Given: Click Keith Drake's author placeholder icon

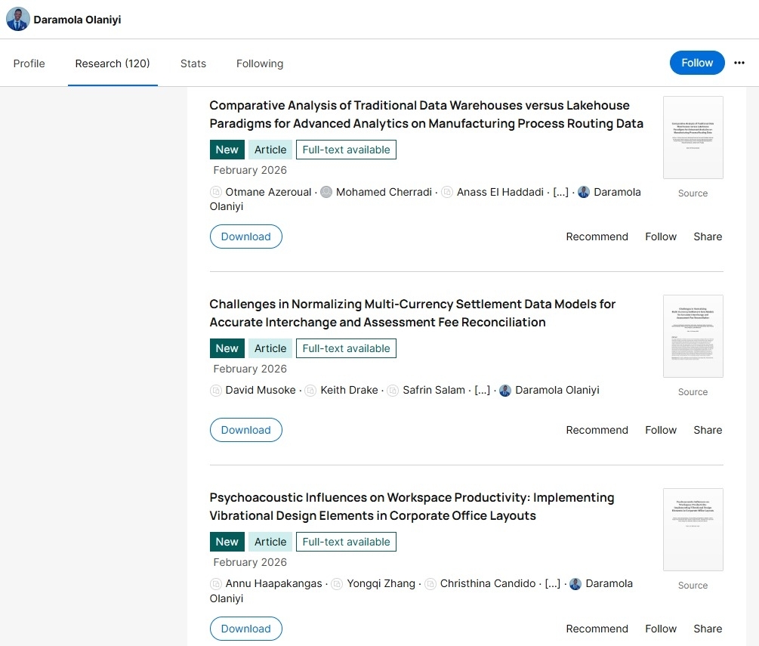Looking at the screenshot, I should pos(310,391).
